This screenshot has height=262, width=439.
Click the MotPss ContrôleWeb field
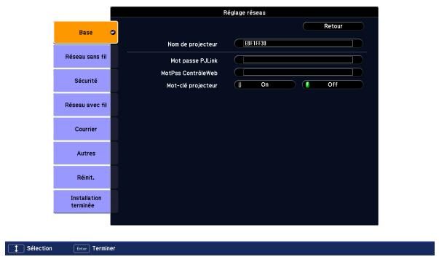coord(298,72)
